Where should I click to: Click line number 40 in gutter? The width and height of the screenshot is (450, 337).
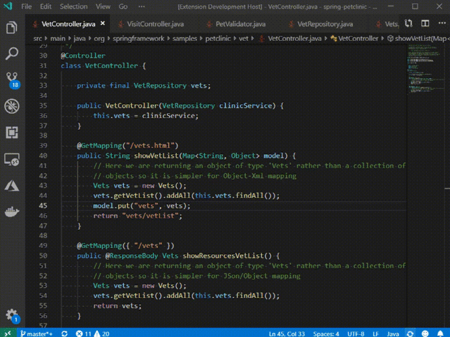[x=43, y=156]
